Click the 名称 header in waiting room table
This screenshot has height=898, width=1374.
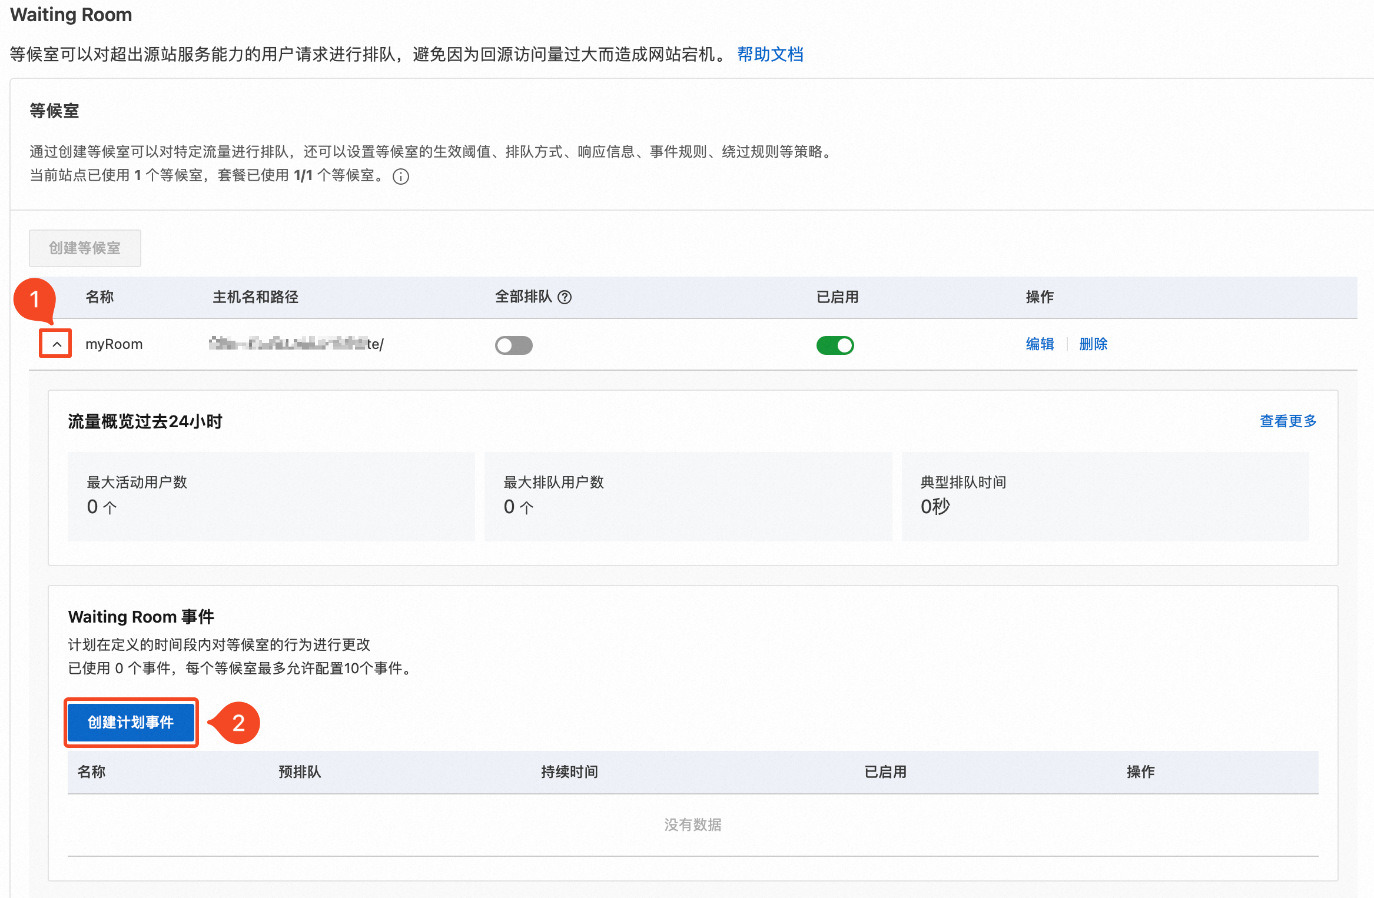point(99,297)
